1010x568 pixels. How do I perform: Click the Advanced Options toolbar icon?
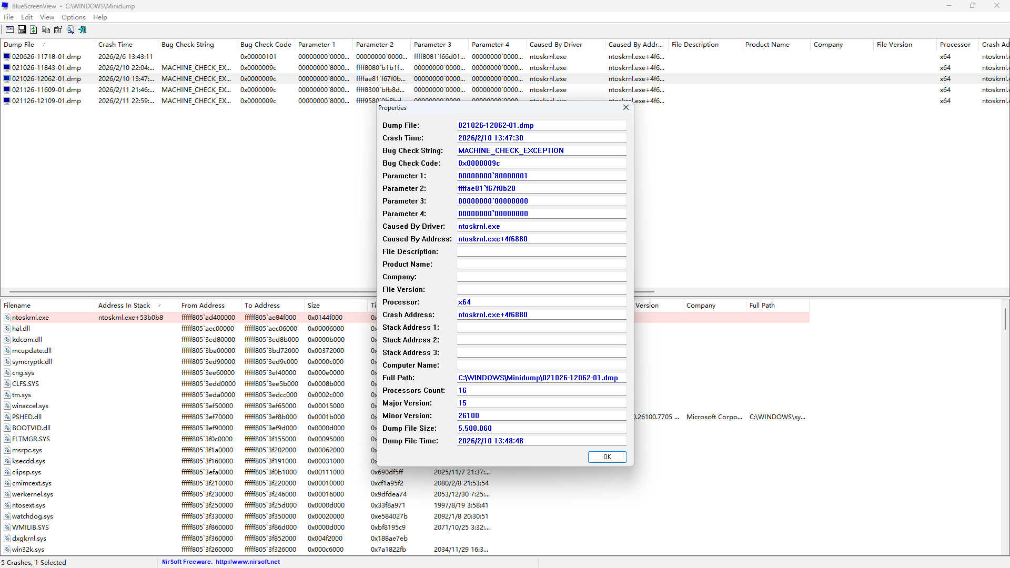[x=10, y=29]
